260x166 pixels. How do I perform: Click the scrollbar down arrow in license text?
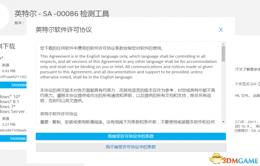click(x=223, y=122)
